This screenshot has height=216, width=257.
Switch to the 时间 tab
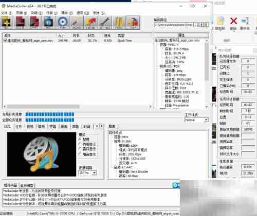[87, 127]
